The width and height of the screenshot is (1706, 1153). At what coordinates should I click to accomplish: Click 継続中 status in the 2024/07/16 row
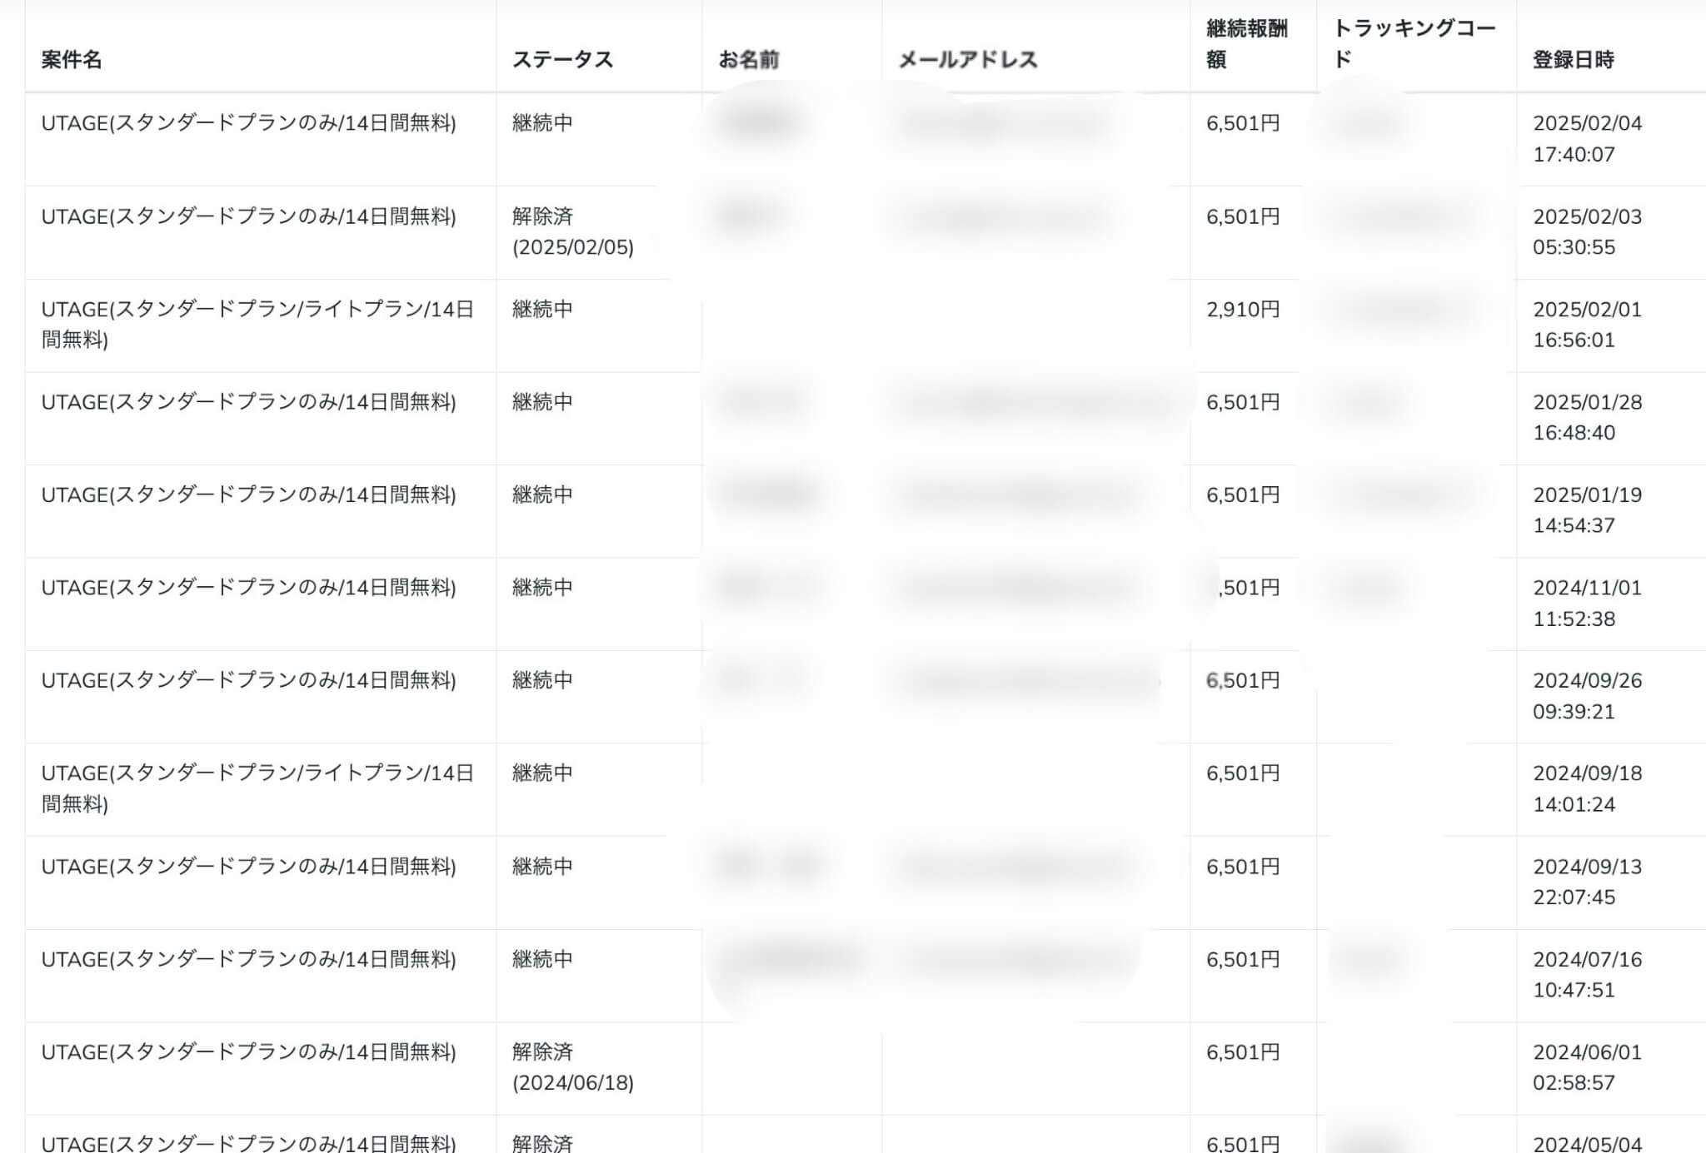coord(542,959)
